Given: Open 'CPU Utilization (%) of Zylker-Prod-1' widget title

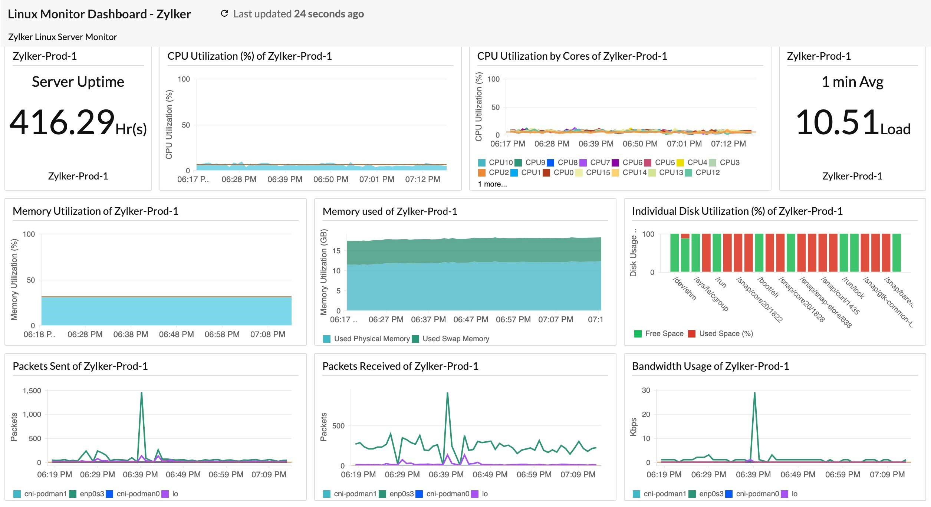Looking at the screenshot, I should pyautogui.click(x=250, y=56).
